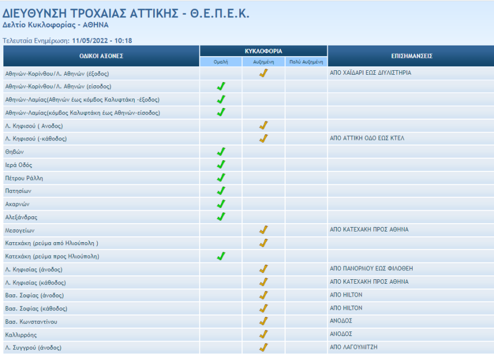Image resolution: width=494 pixels, height=354 pixels.
Task: Click the Αυξημένη traffic sub-header
Action: point(263,62)
